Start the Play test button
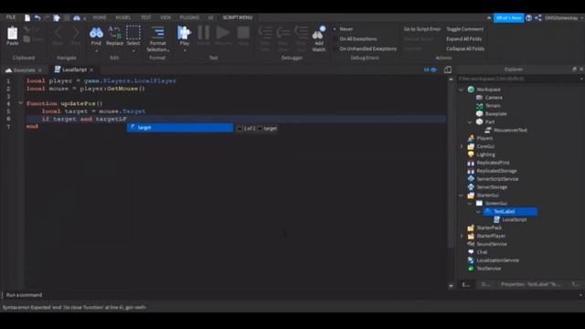Screen dimensions: 585x329 (184, 33)
